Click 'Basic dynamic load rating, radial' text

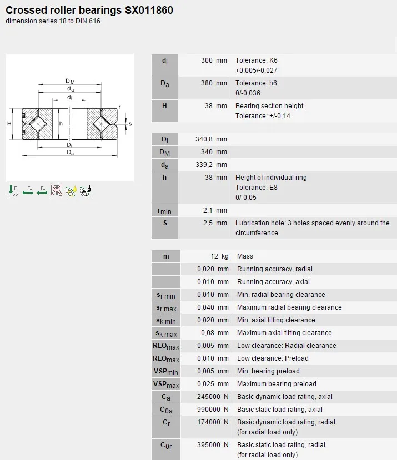pyautogui.click(x=286, y=422)
